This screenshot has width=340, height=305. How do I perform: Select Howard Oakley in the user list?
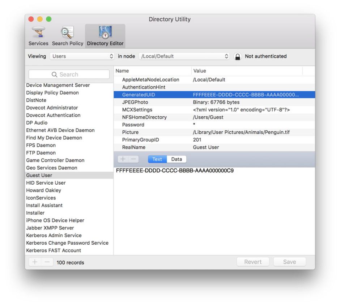44,190
